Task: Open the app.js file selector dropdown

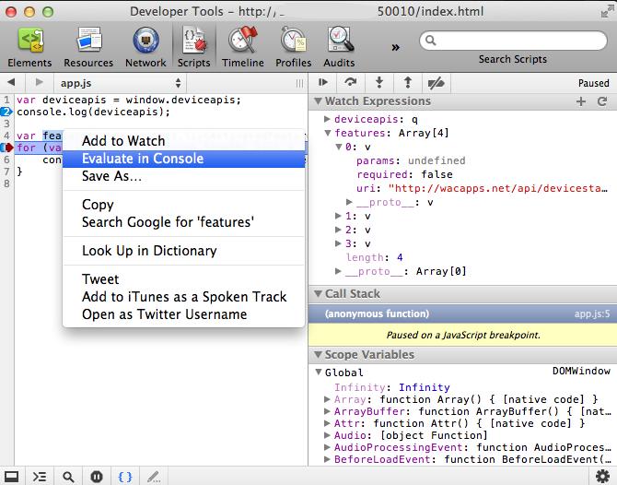Action: [x=120, y=83]
